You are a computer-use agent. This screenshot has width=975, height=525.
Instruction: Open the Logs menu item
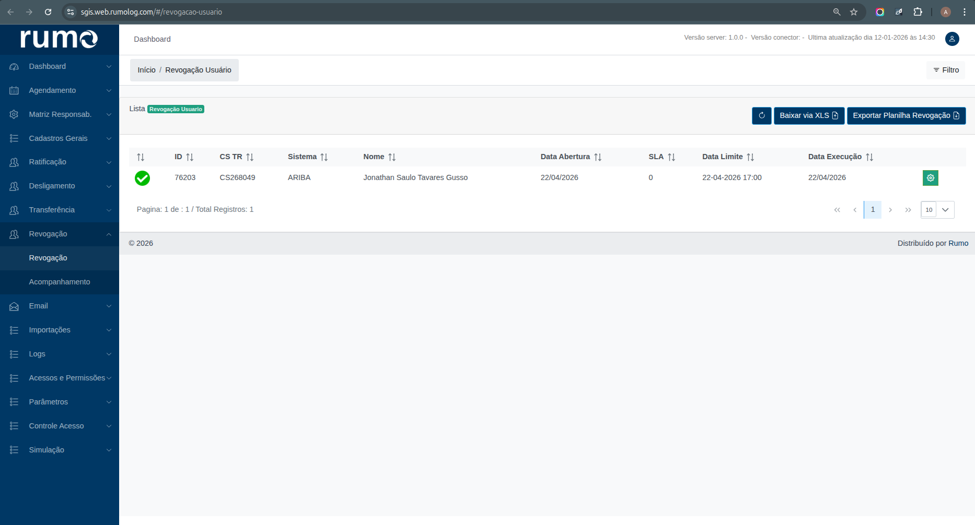pyautogui.click(x=60, y=354)
